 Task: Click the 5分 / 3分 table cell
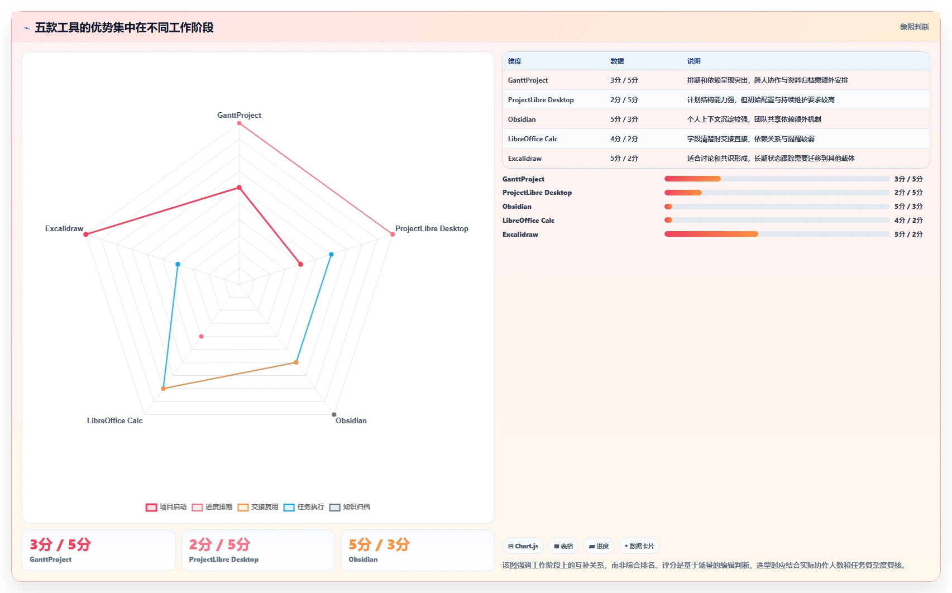pyautogui.click(x=624, y=119)
